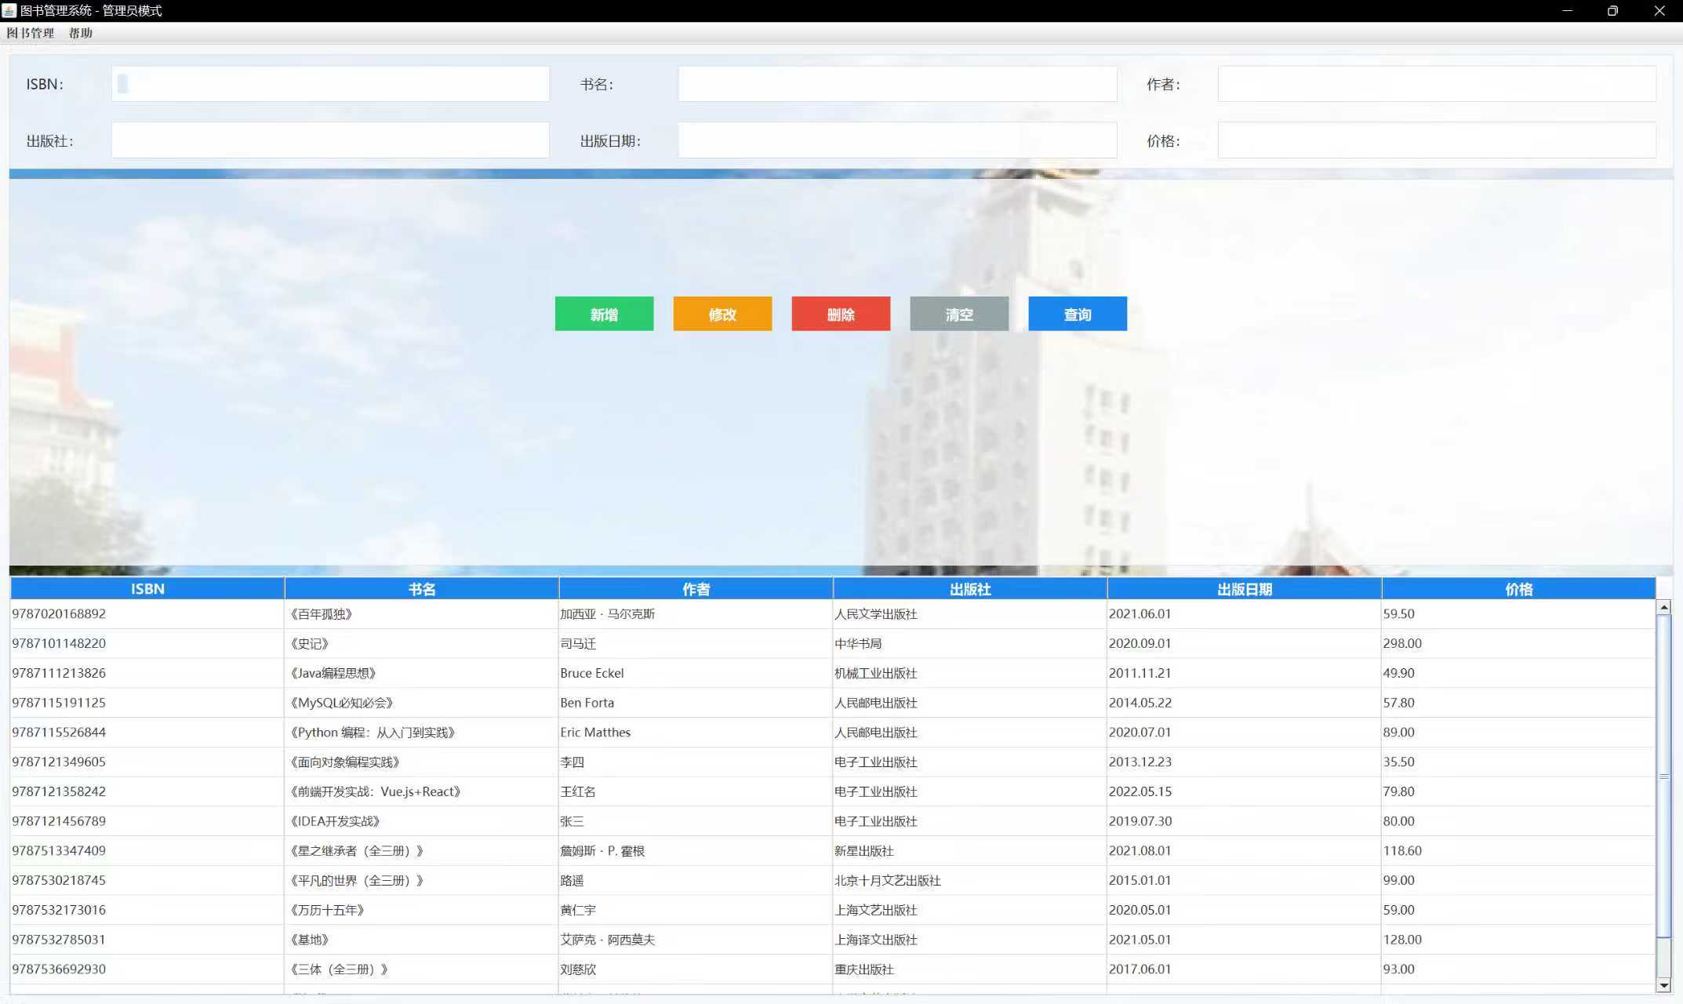Click the green 新增 button
This screenshot has width=1683, height=1004.
(x=604, y=314)
